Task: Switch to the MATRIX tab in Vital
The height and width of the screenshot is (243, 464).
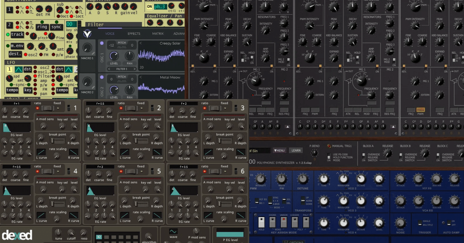Action: 158,34
